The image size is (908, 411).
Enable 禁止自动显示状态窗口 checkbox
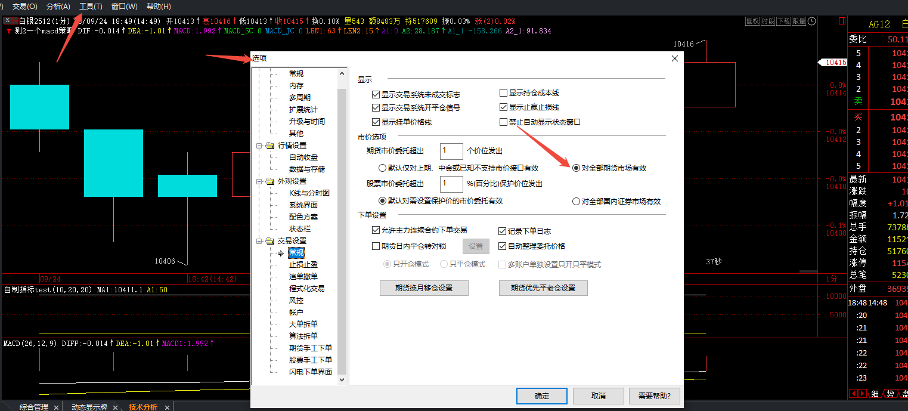click(503, 122)
